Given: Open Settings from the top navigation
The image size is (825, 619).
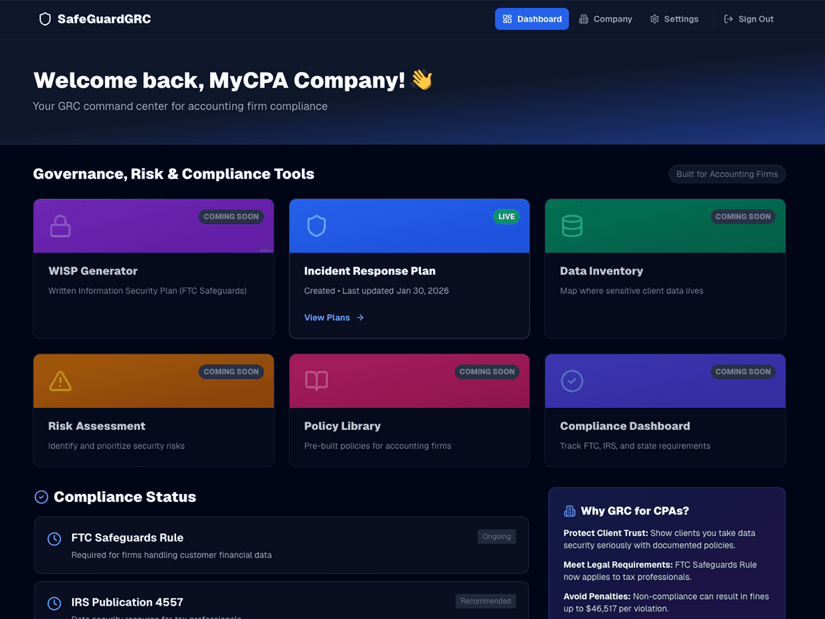Looking at the screenshot, I should 674,19.
